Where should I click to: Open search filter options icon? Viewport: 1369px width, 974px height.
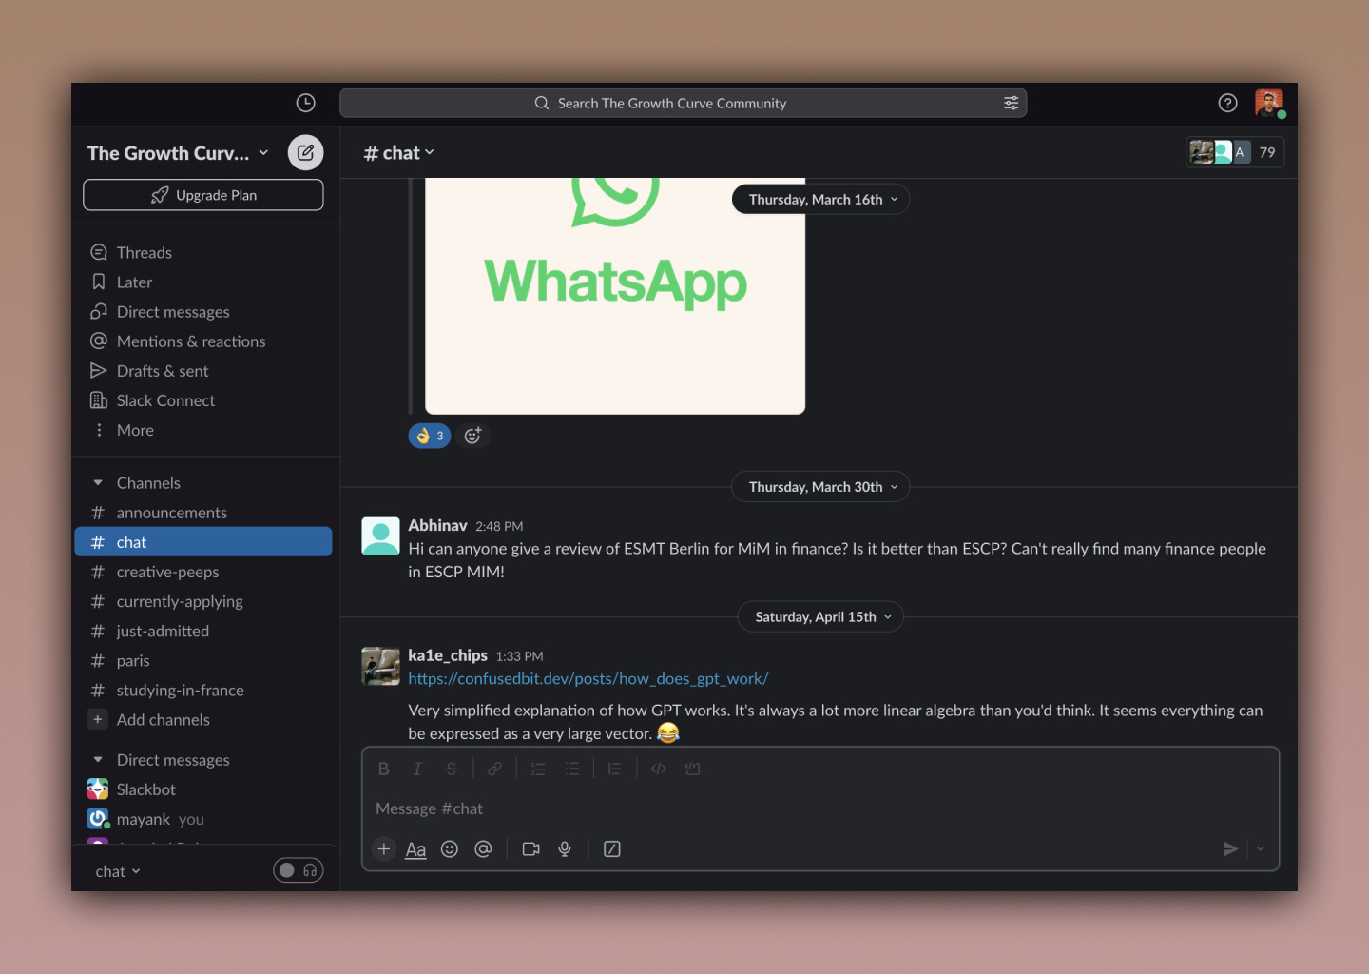click(x=1011, y=103)
